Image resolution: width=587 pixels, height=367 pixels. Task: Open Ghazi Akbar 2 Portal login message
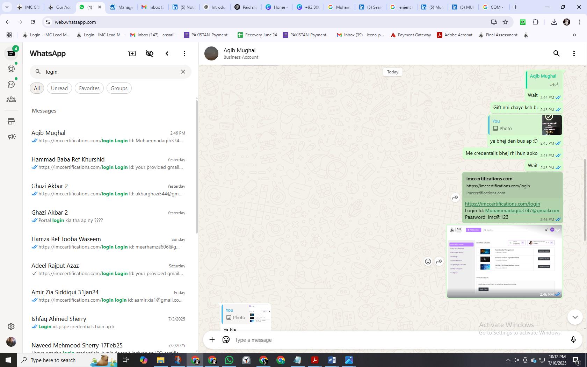pos(108,216)
